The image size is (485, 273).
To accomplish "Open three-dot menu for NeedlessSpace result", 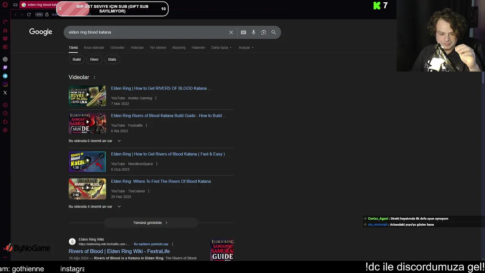I will click(x=156, y=164).
